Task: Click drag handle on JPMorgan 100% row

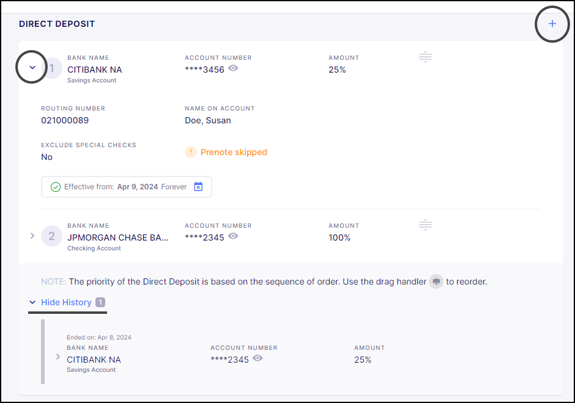Action: (x=425, y=225)
